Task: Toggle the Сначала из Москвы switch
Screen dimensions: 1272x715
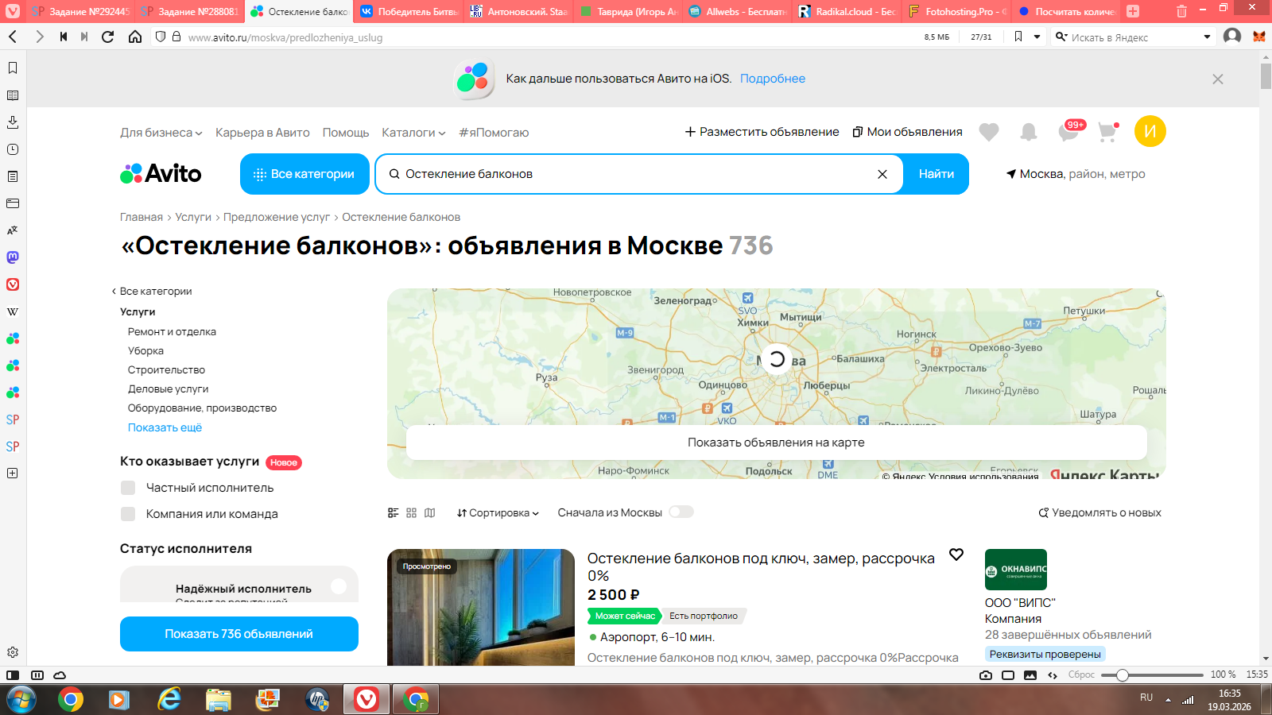Action: 681,512
